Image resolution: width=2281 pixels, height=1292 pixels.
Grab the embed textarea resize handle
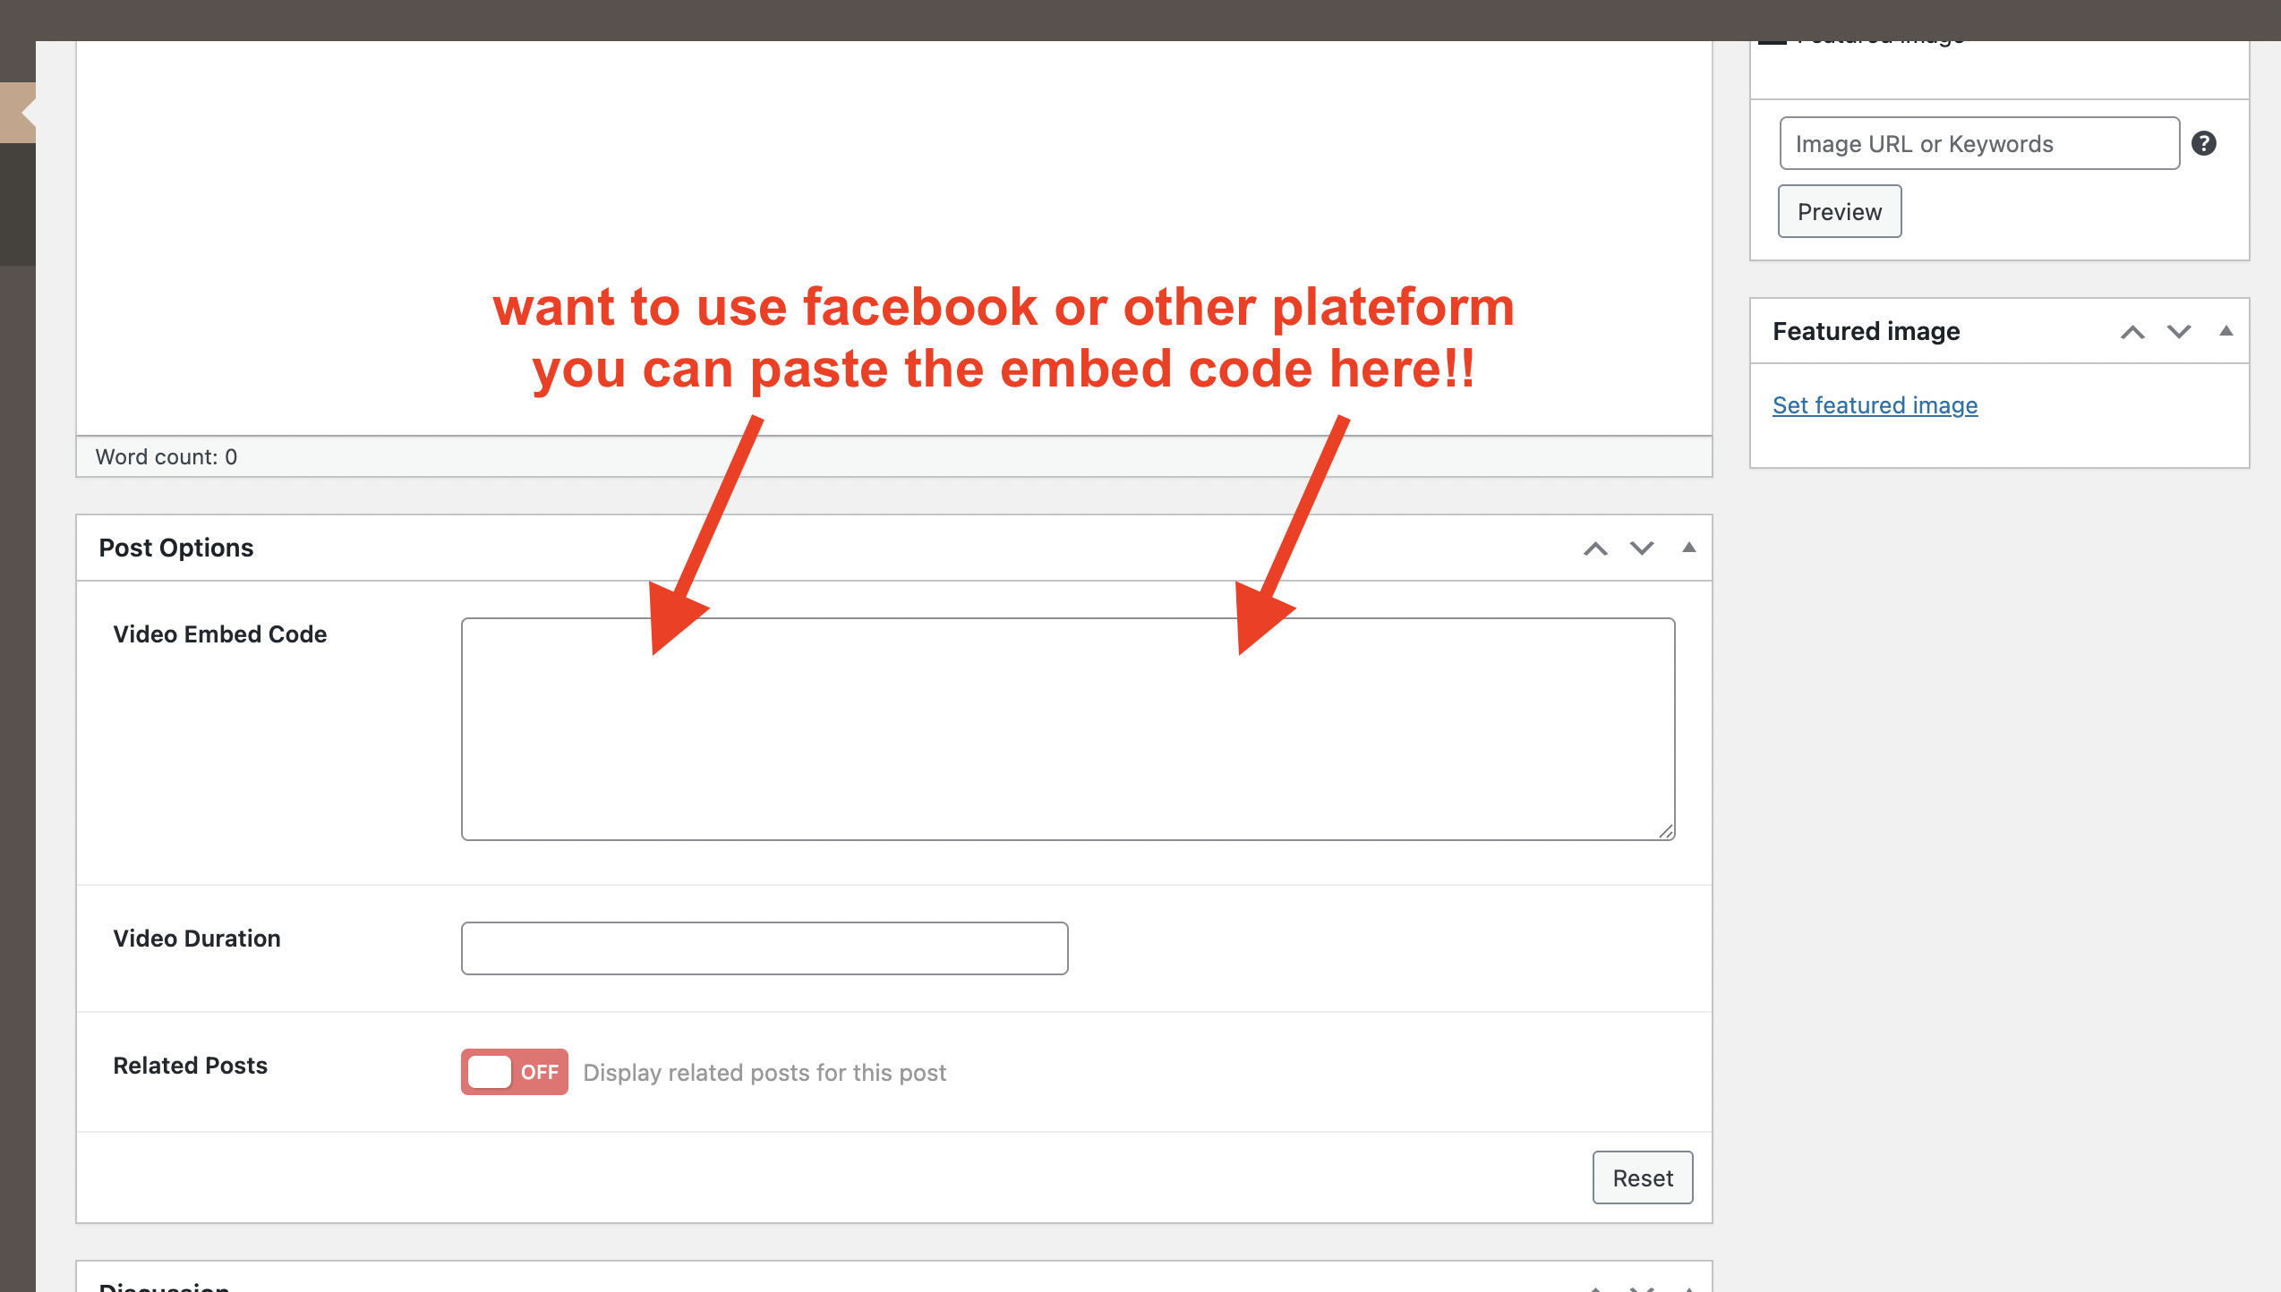point(1665,831)
